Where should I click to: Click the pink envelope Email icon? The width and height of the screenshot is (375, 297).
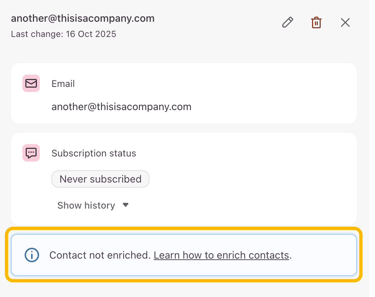31,84
